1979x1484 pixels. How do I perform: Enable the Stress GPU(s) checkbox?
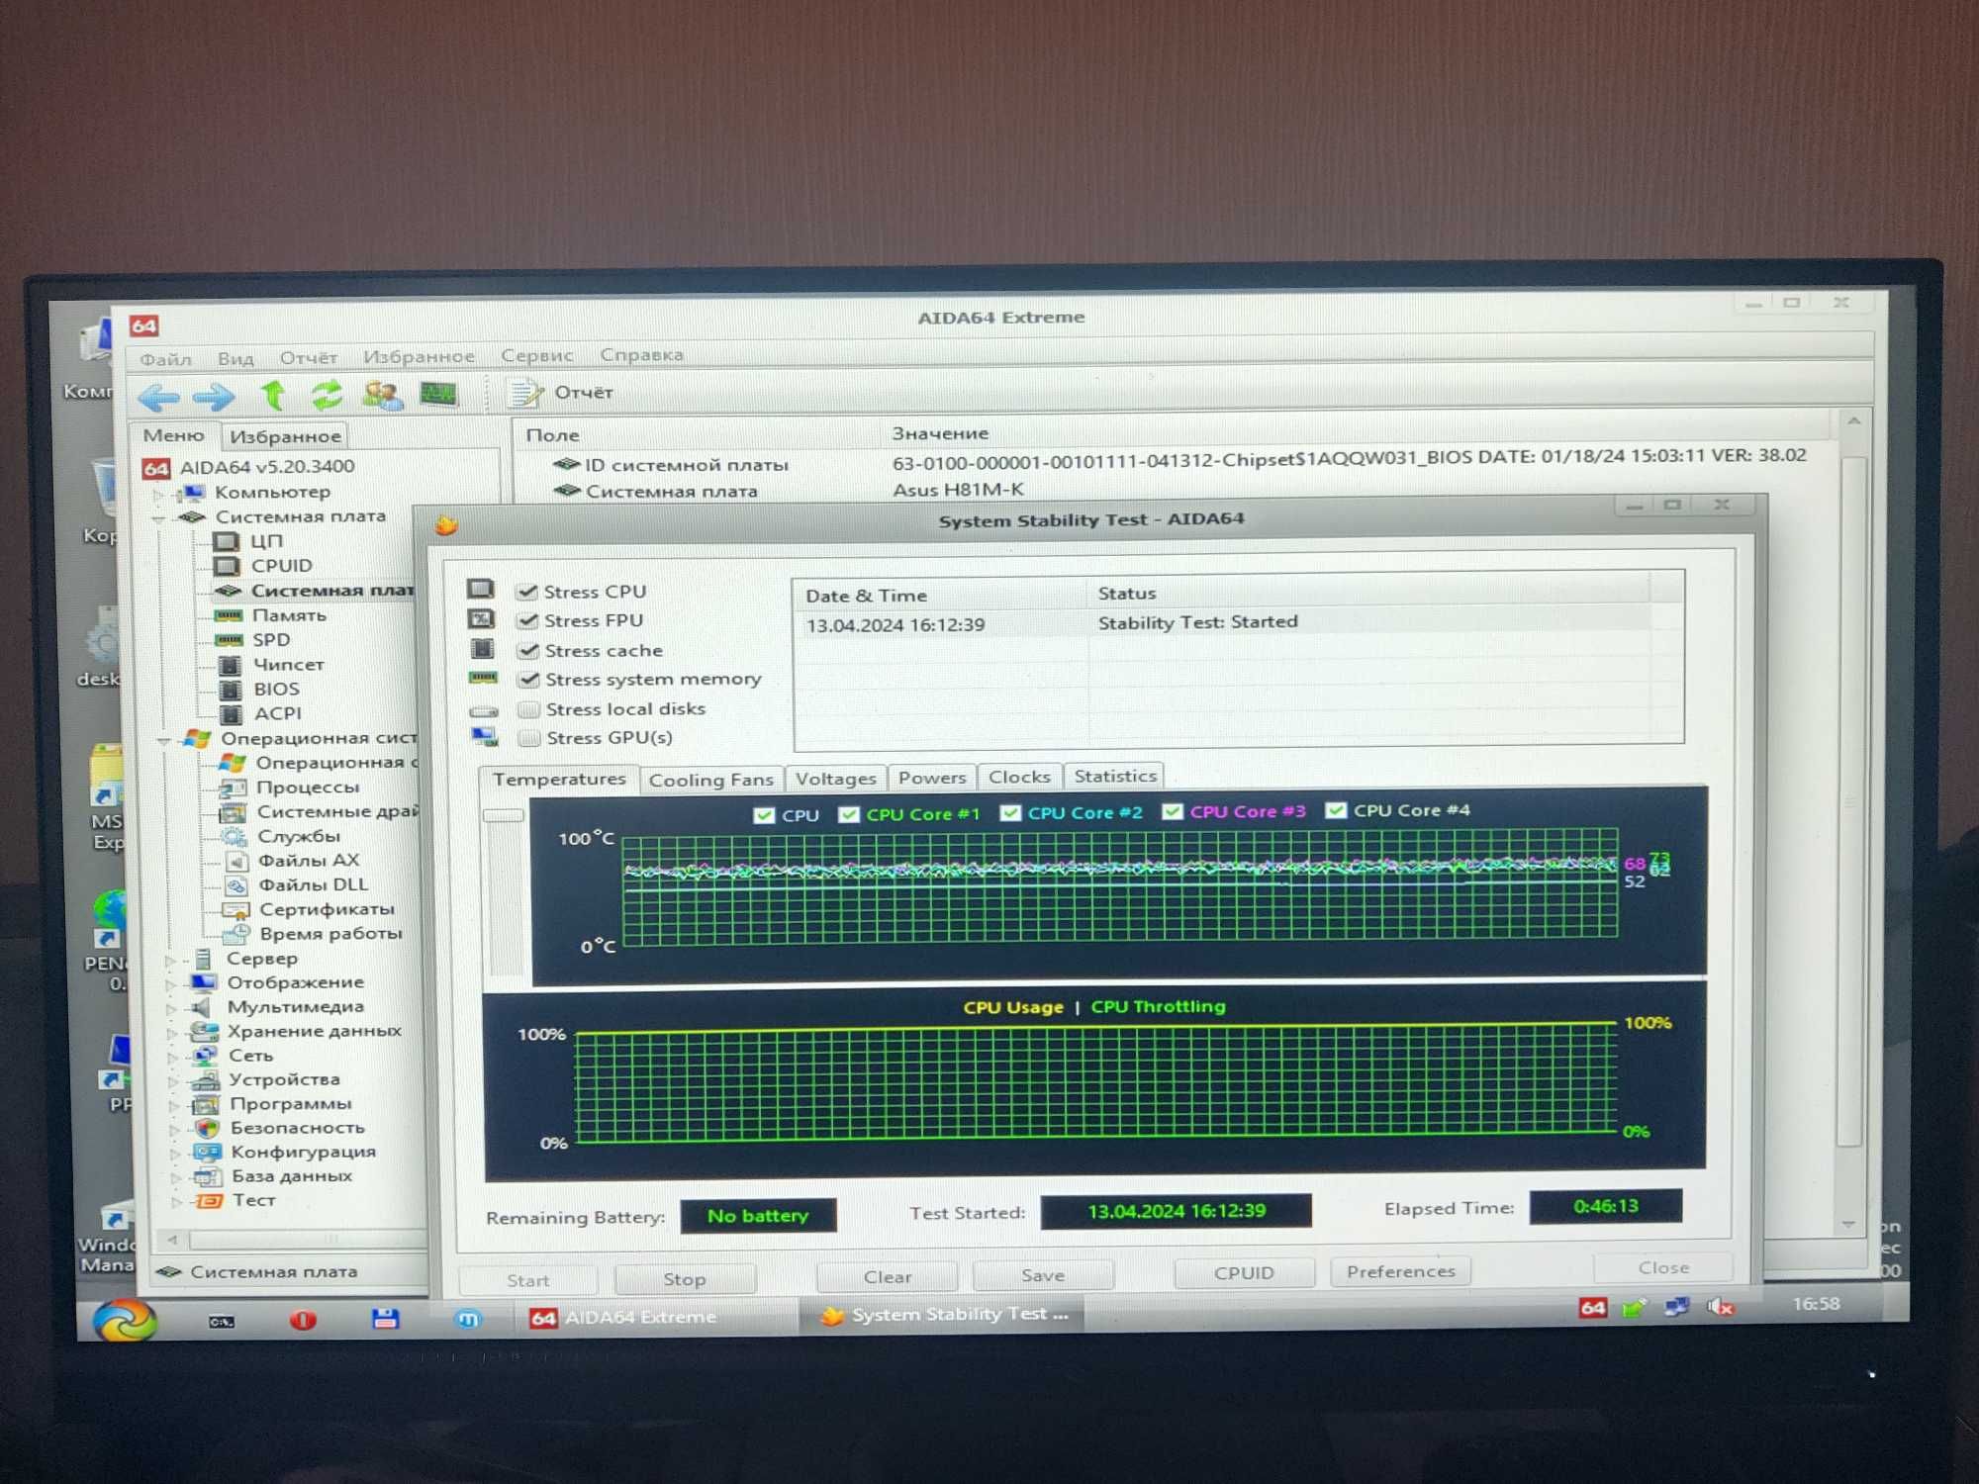coord(529,738)
